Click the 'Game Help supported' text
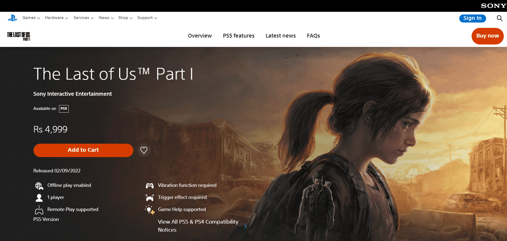Viewport: 507px width, 241px height. point(182,209)
